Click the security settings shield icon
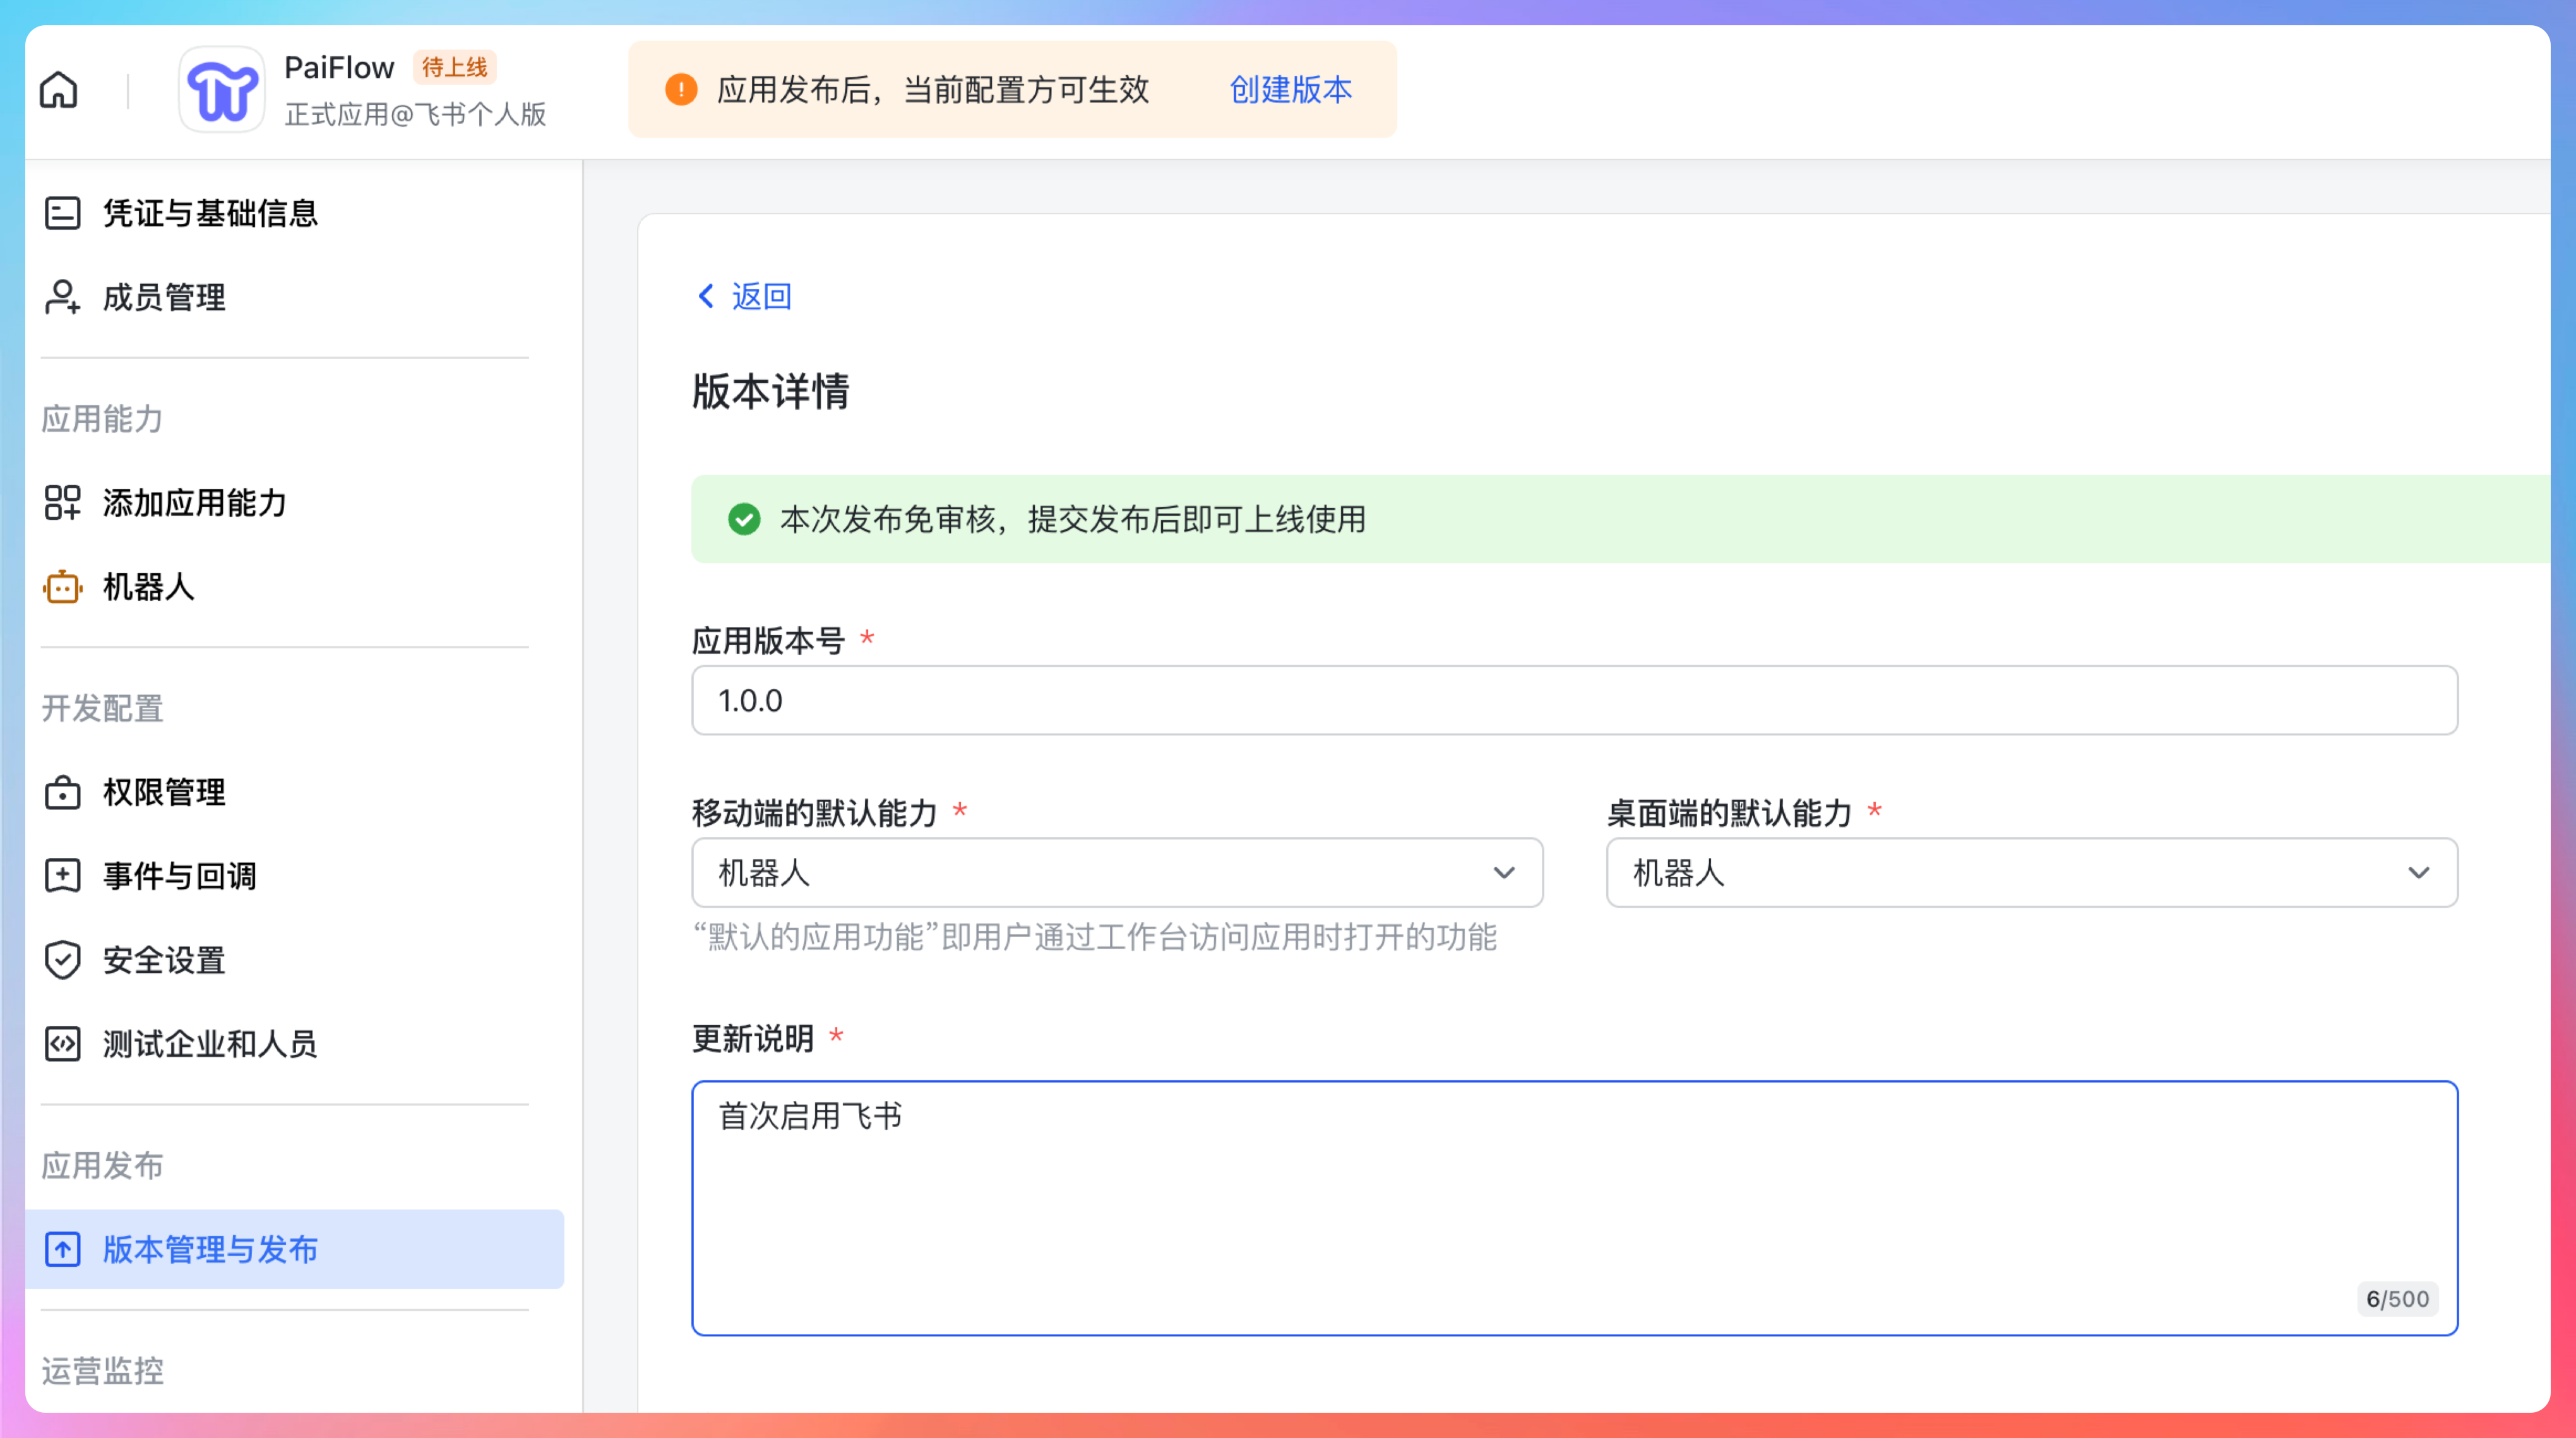Viewport: 2576px width, 1438px height. click(62, 960)
